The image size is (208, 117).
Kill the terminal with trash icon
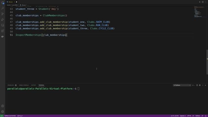click(200, 85)
